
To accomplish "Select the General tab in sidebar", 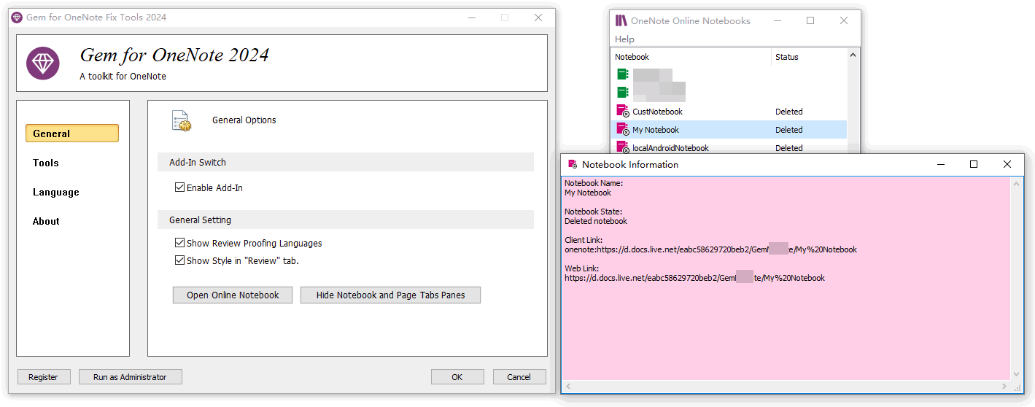I will tap(72, 133).
